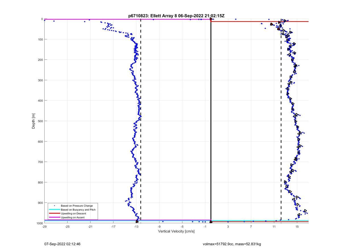Select the "volmax=51792.9cc, mass=52.831kg" footer text
Screen dimensions: 341x251
pyautogui.click(x=232, y=244)
